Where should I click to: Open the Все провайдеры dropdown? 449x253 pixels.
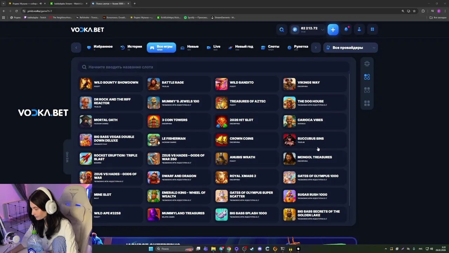click(350, 47)
